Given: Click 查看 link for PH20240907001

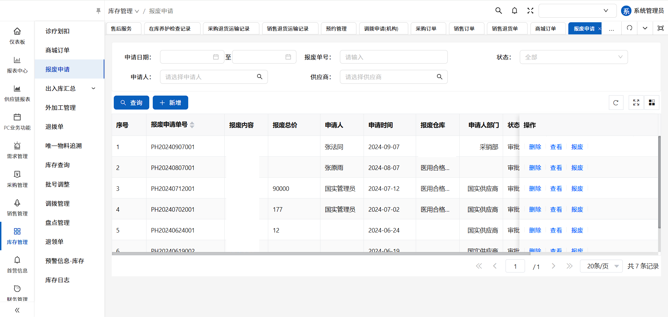Looking at the screenshot, I should (x=556, y=147).
